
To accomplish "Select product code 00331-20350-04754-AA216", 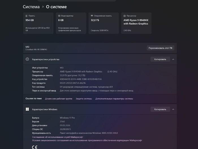I will click(x=73, y=83).
